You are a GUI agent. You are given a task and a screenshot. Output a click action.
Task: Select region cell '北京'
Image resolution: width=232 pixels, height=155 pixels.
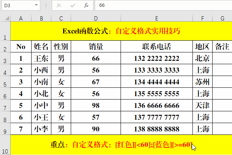click(203, 58)
